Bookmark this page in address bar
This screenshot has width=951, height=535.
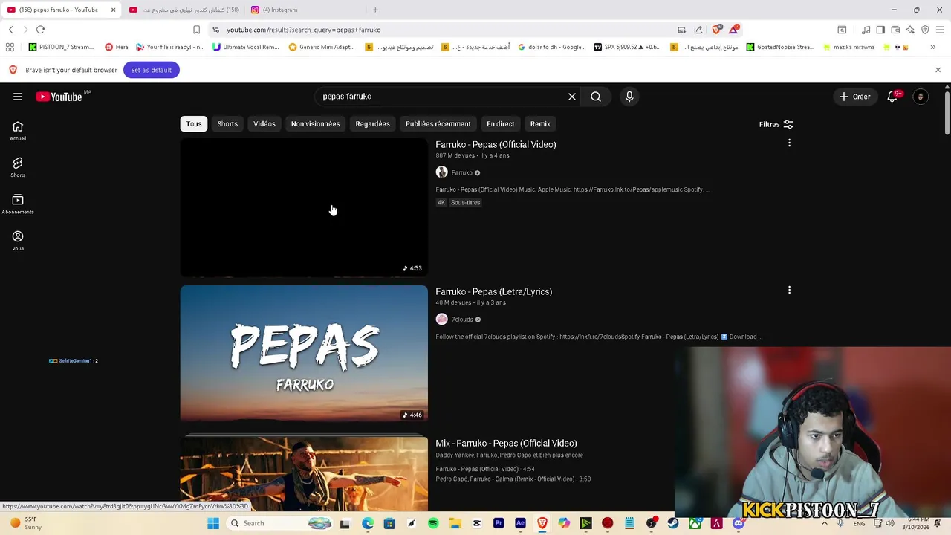[x=196, y=30]
